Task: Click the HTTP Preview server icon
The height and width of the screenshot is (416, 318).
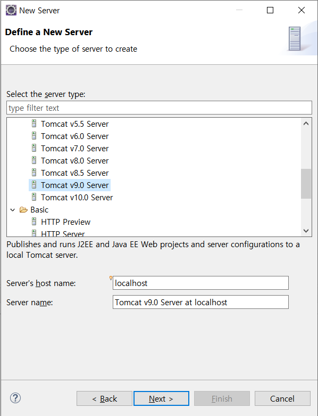Action: [x=34, y=222]
